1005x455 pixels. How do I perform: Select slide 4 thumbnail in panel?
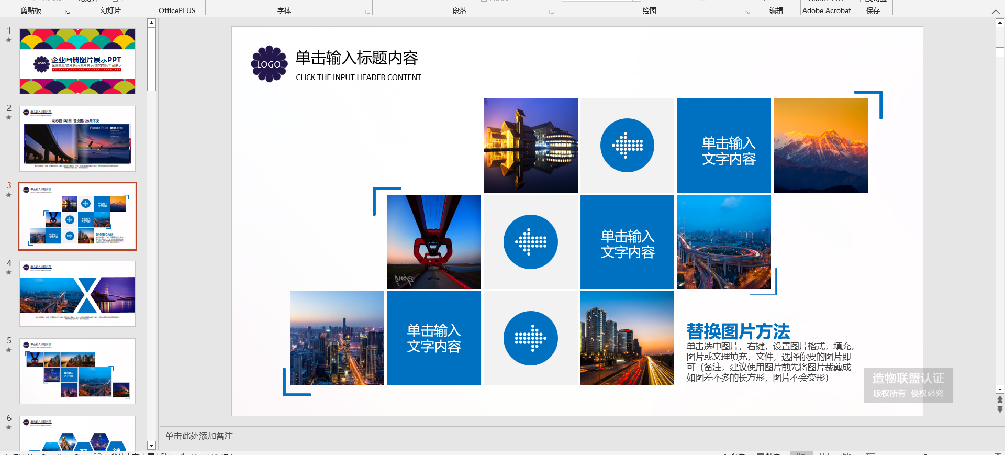click(77, 294)
